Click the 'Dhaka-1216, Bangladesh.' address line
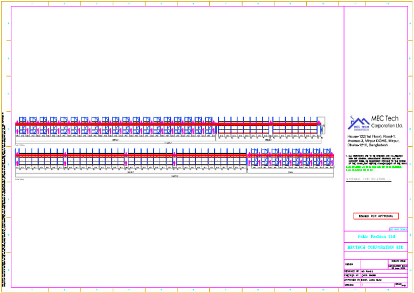This screenshot has height=293, width=414. coord(368,145)
